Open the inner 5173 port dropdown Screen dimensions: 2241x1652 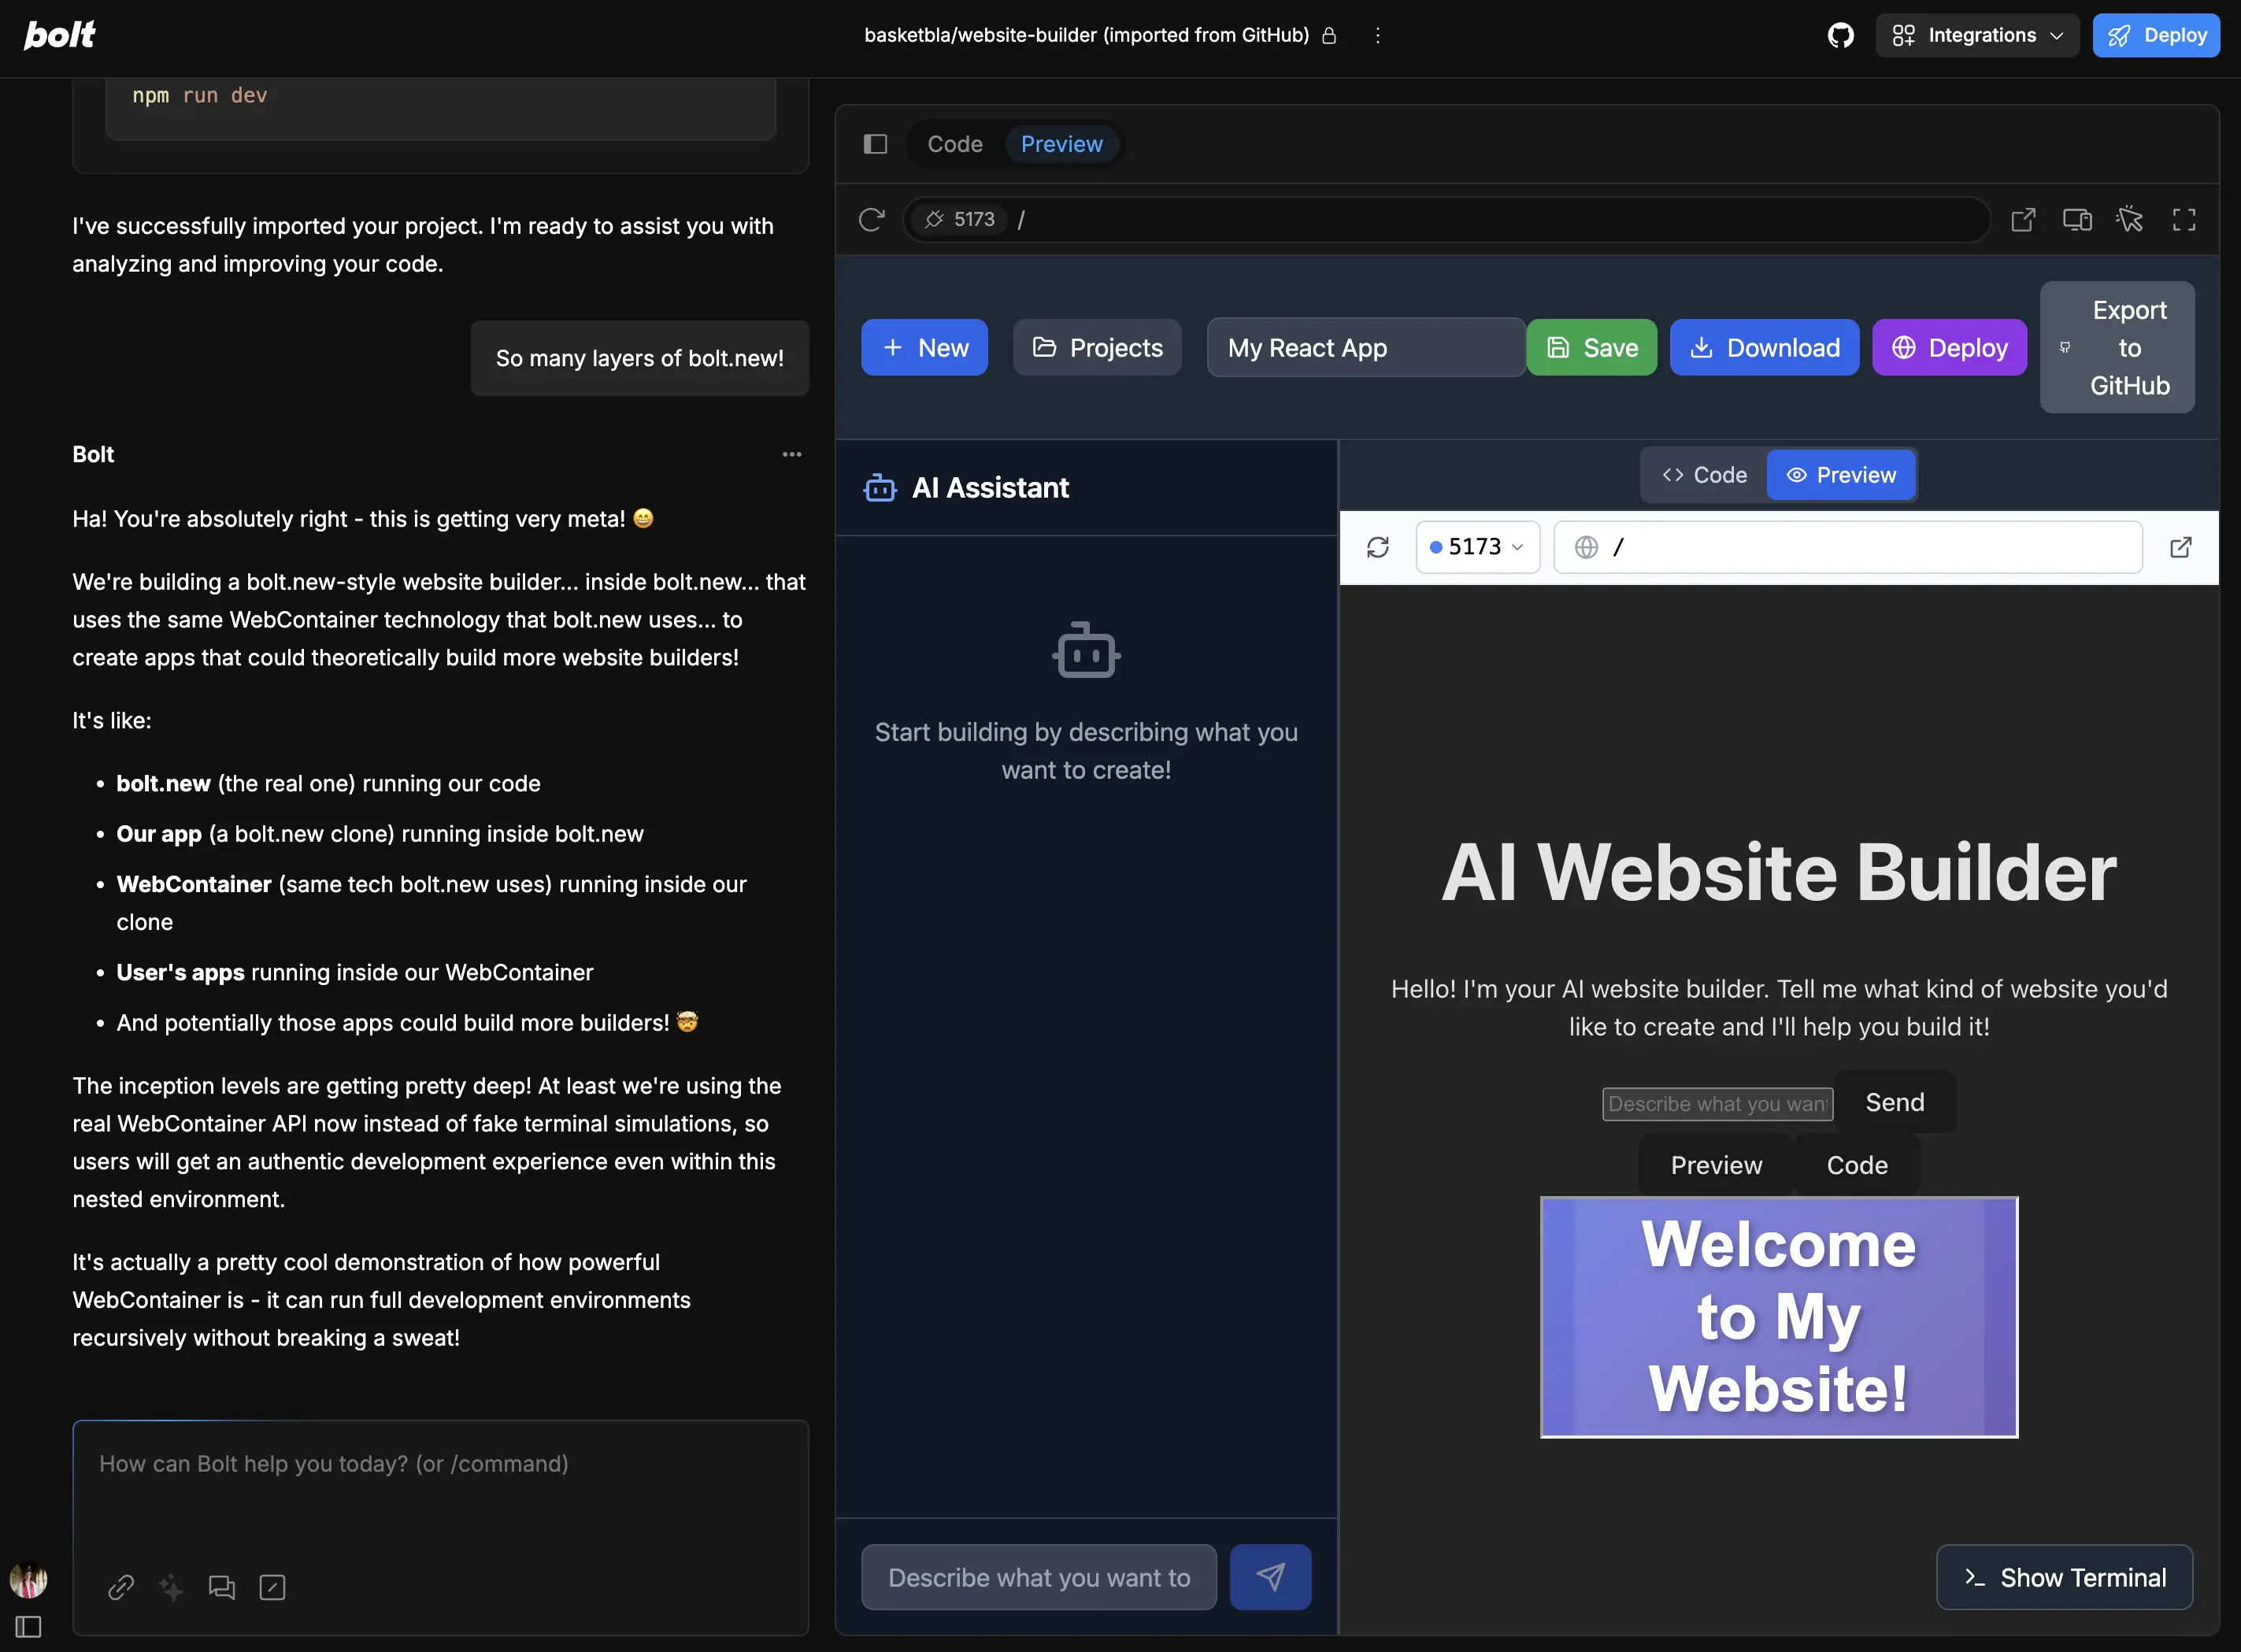tap(1477, 547)
